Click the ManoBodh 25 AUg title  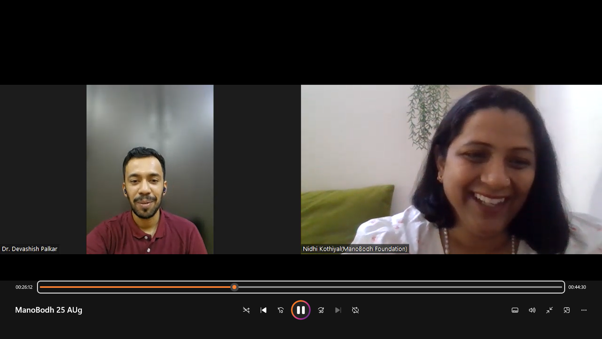point(49,310)
